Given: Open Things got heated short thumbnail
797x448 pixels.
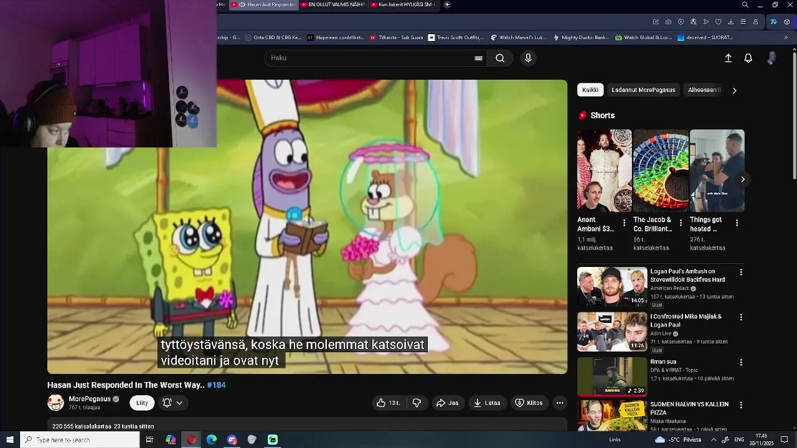Looking at the screenshot, I should (x=717, y=170).
